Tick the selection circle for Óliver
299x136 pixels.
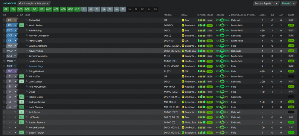[4, 92]
